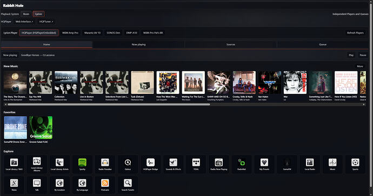This screenshot has width=373, height=196.
Task: Open the Now playing tab
Action: (139, 44)
